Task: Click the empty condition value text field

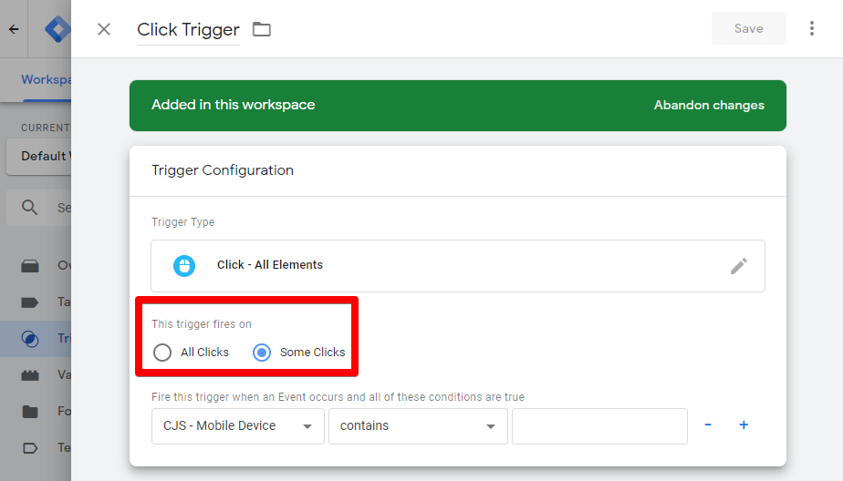Action: tap(599, 426)
